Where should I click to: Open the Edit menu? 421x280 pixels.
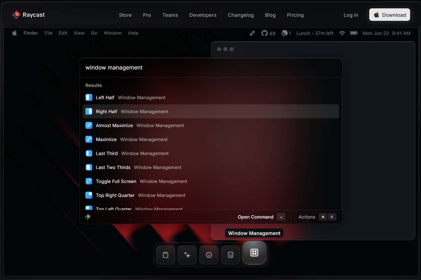(x=63, y=33)
